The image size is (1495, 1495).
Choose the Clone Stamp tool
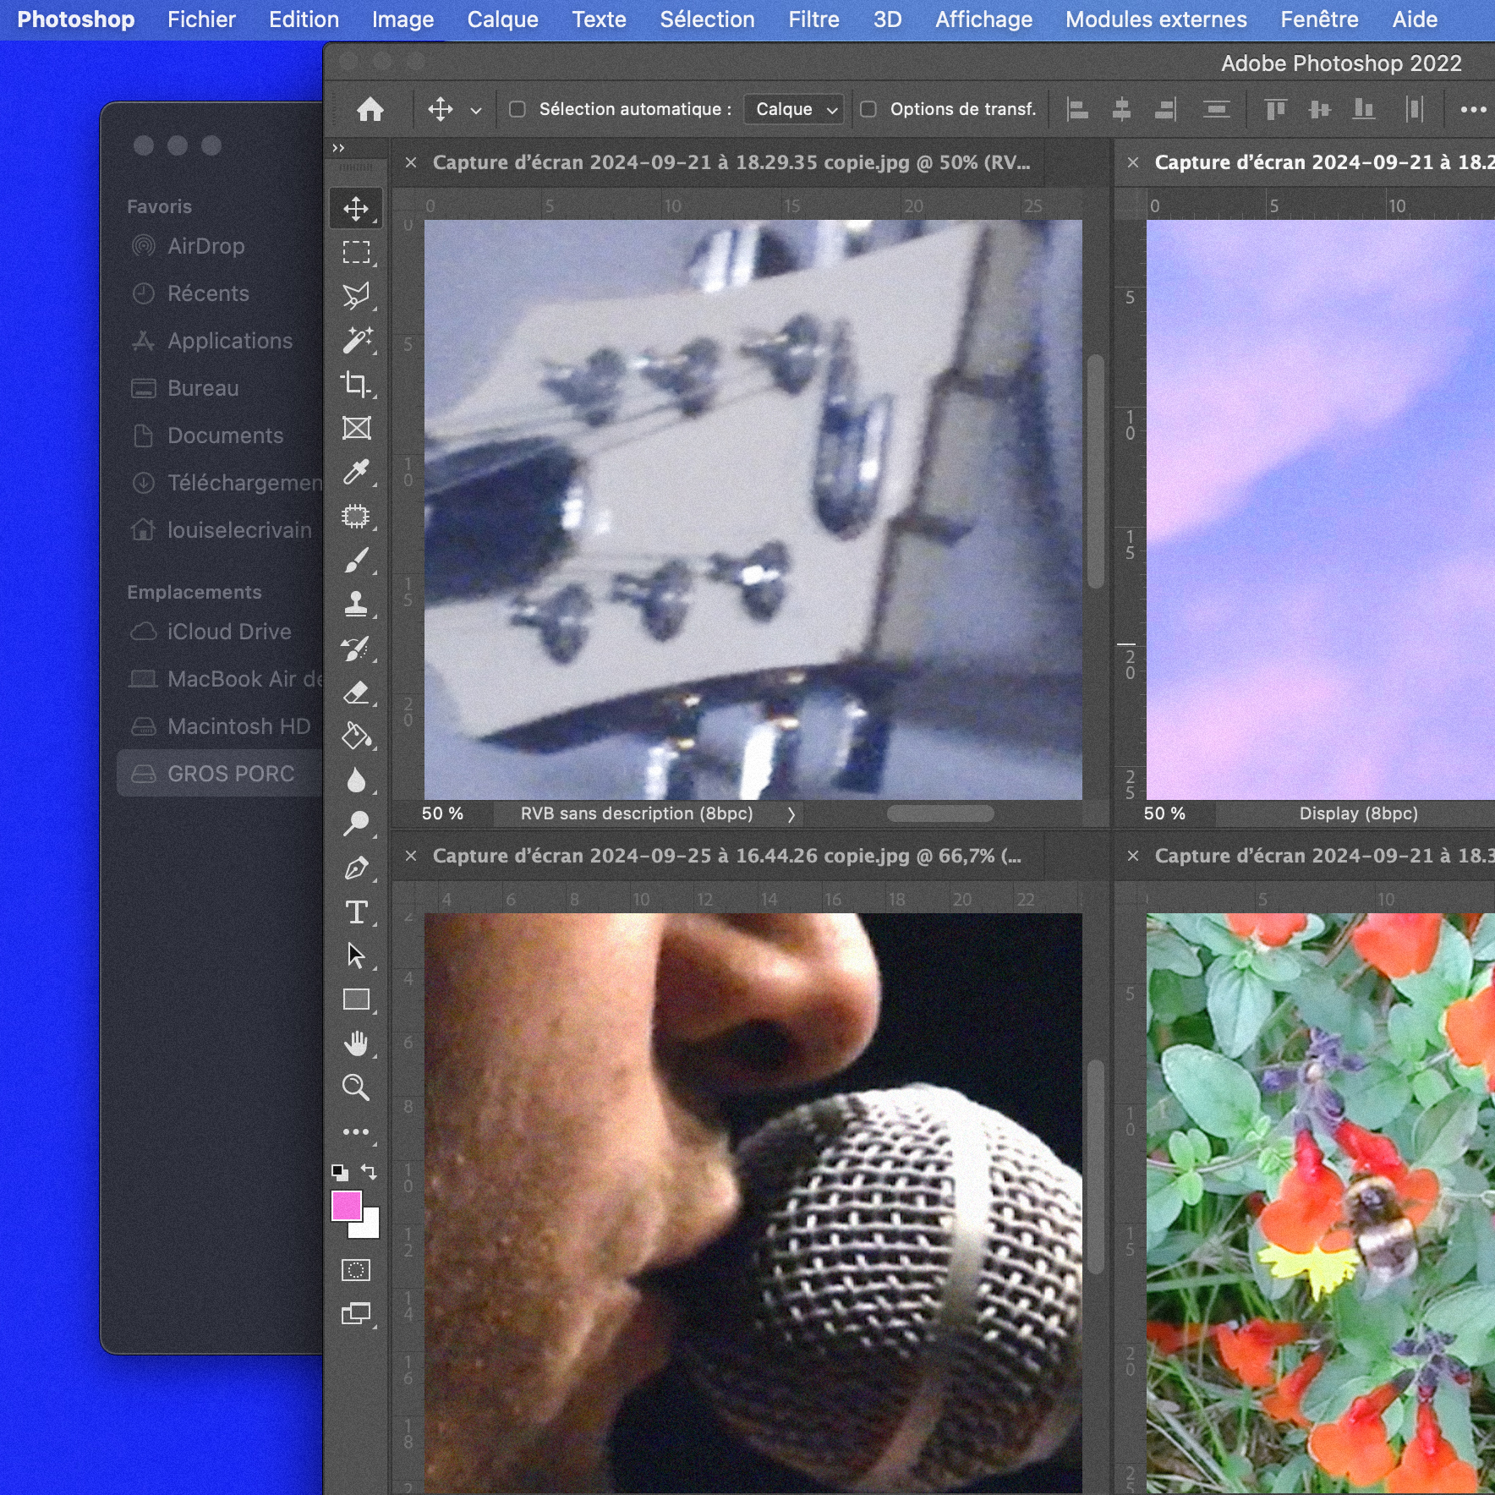[356, 604]
